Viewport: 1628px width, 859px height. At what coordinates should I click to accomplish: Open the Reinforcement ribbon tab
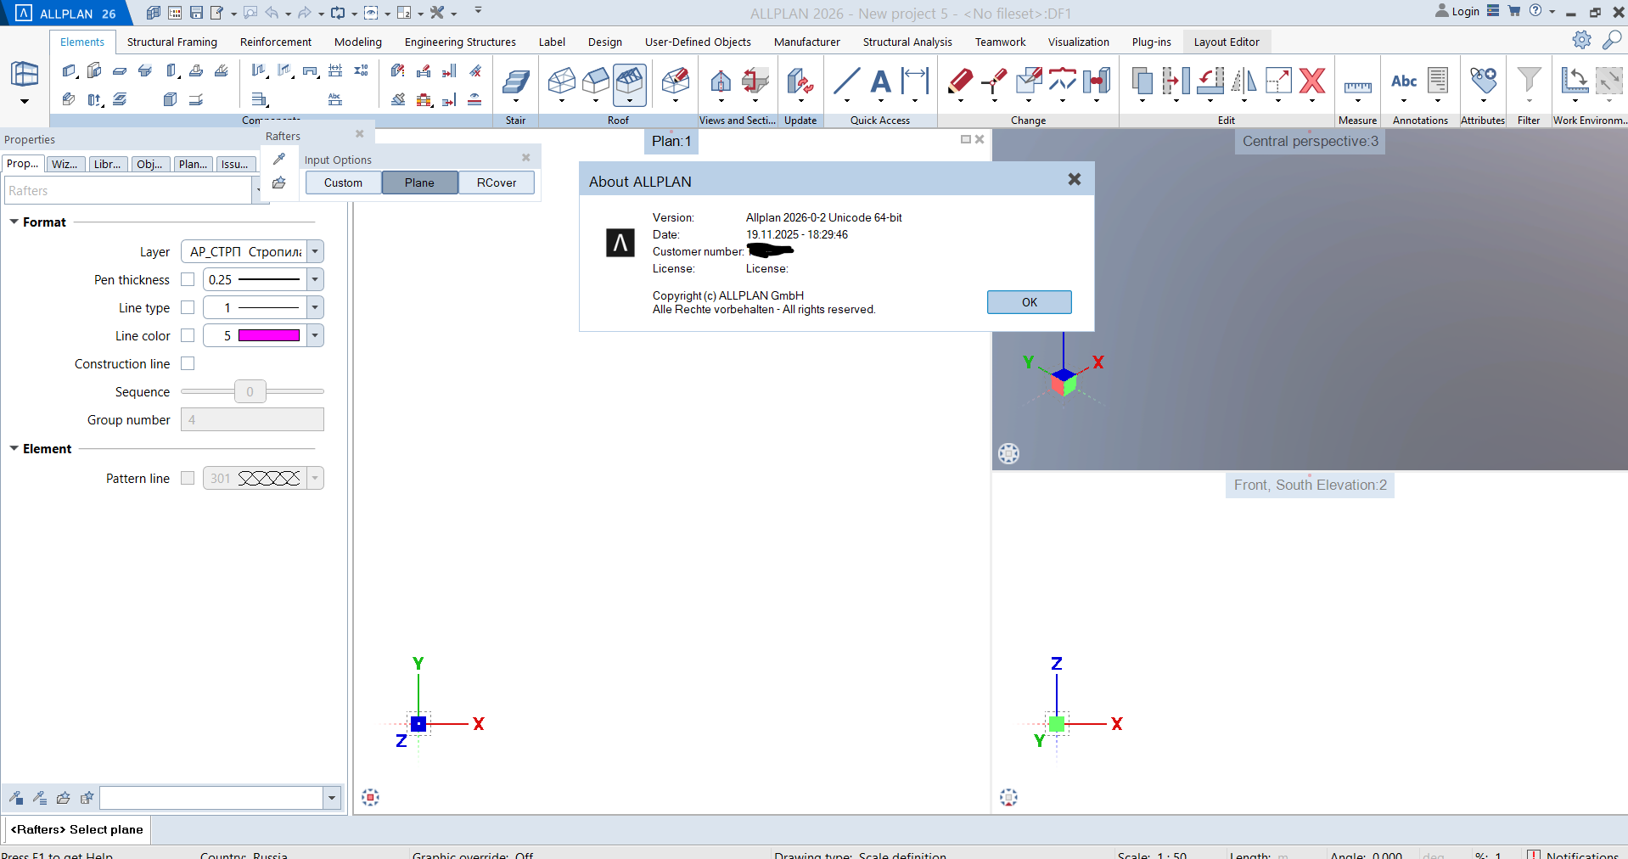coord(276,42)
